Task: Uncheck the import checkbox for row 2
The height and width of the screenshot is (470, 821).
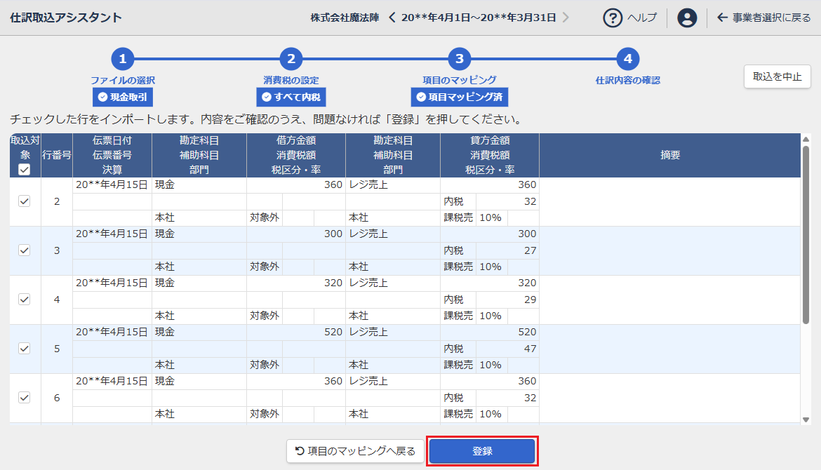Action: (25, 201)
